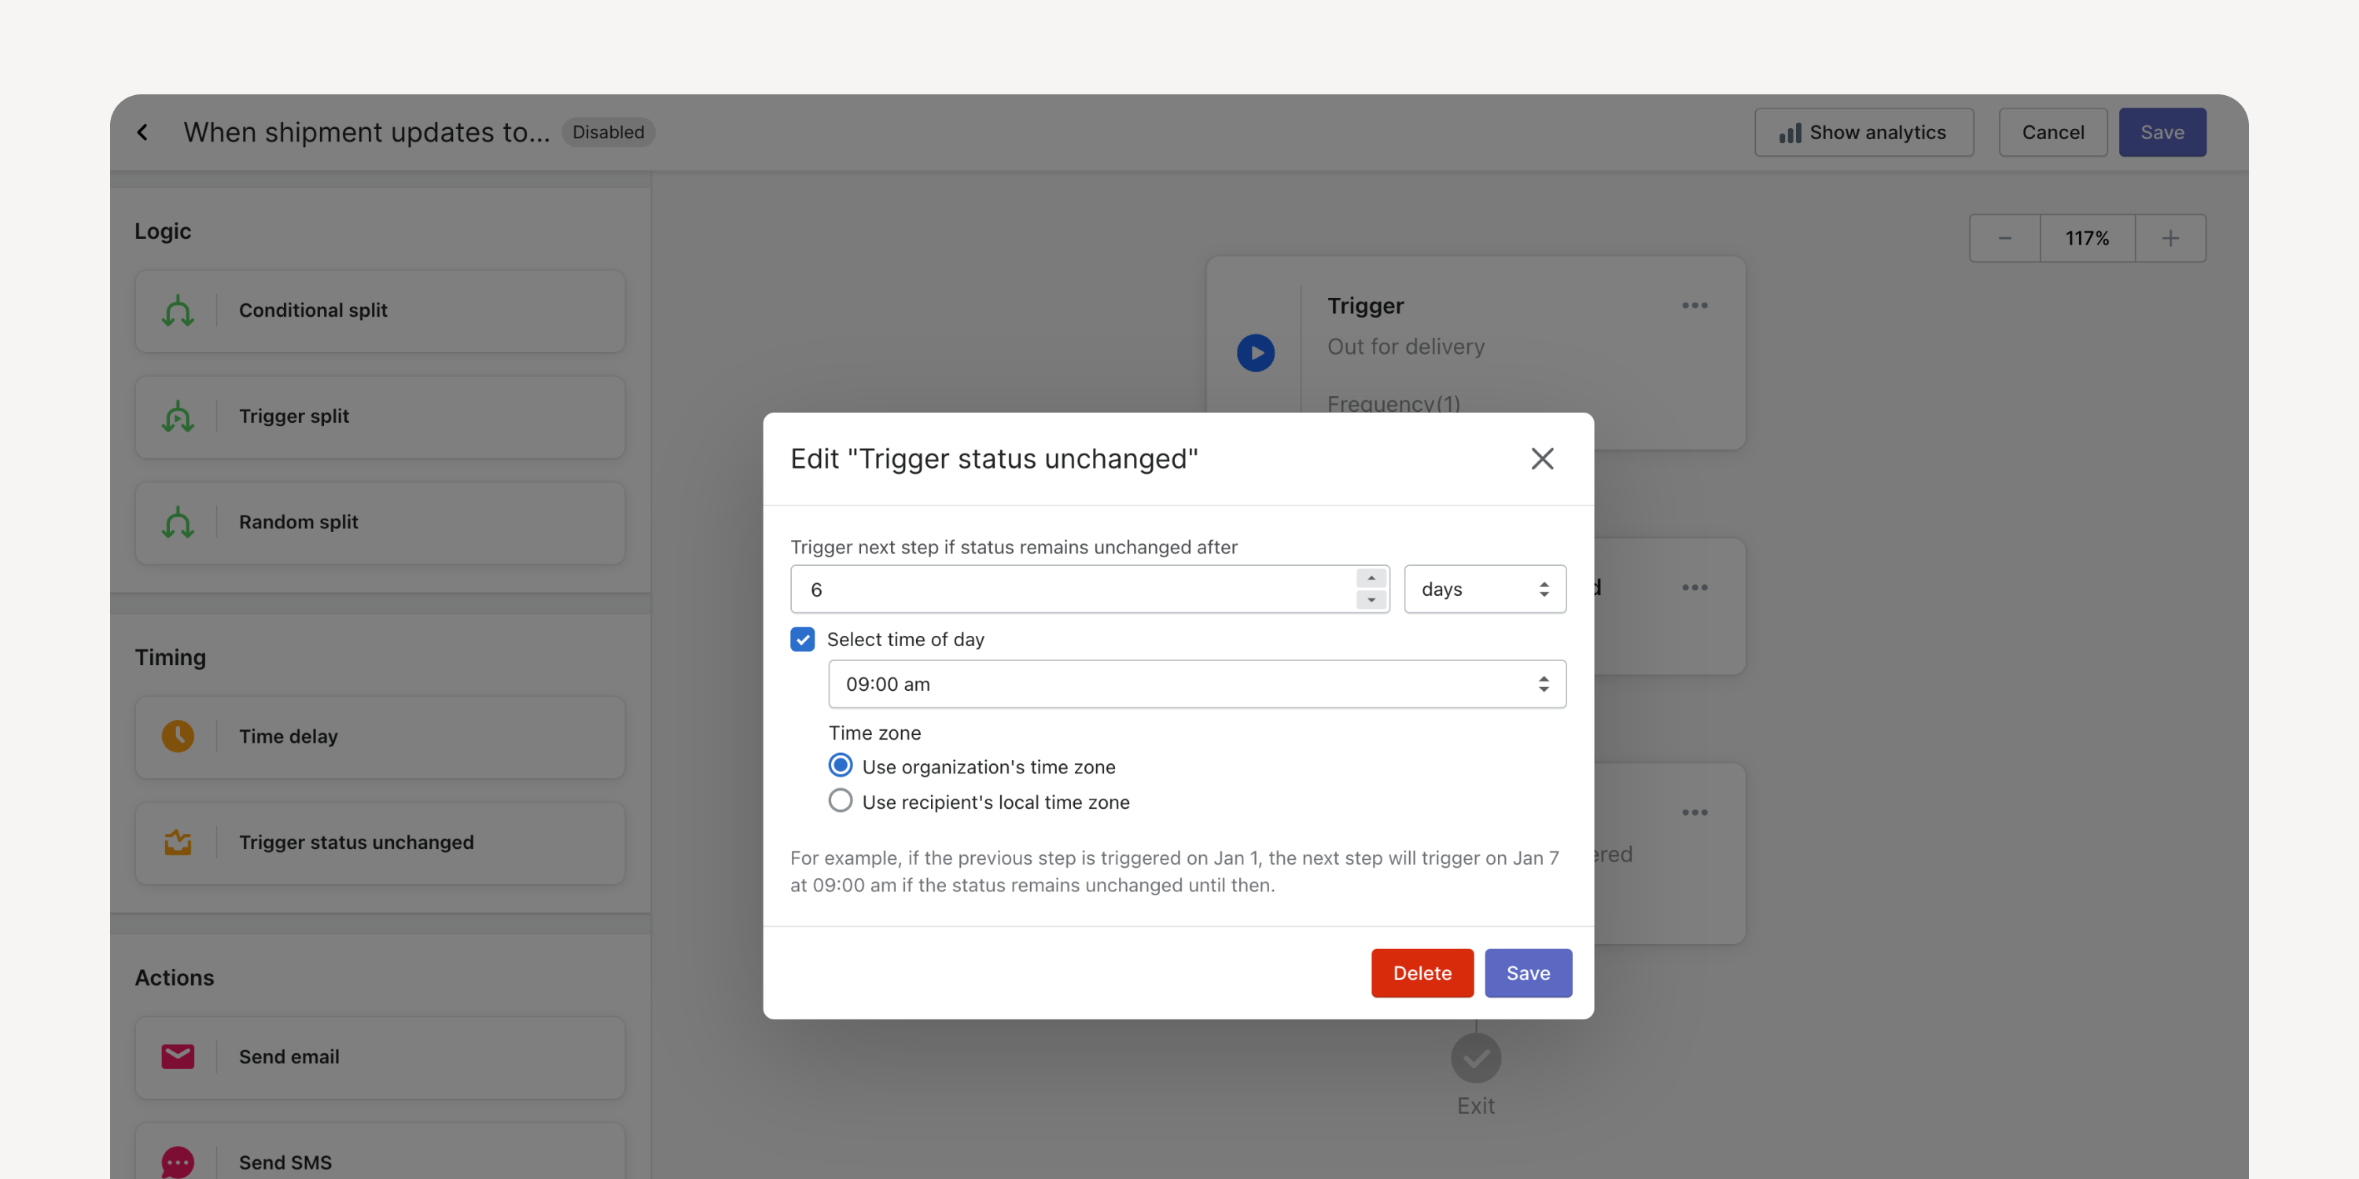The width and height of the screenshot is (2359, 1179).
Task: Open the Trigger card three-dot menu
Action: 1695,306
